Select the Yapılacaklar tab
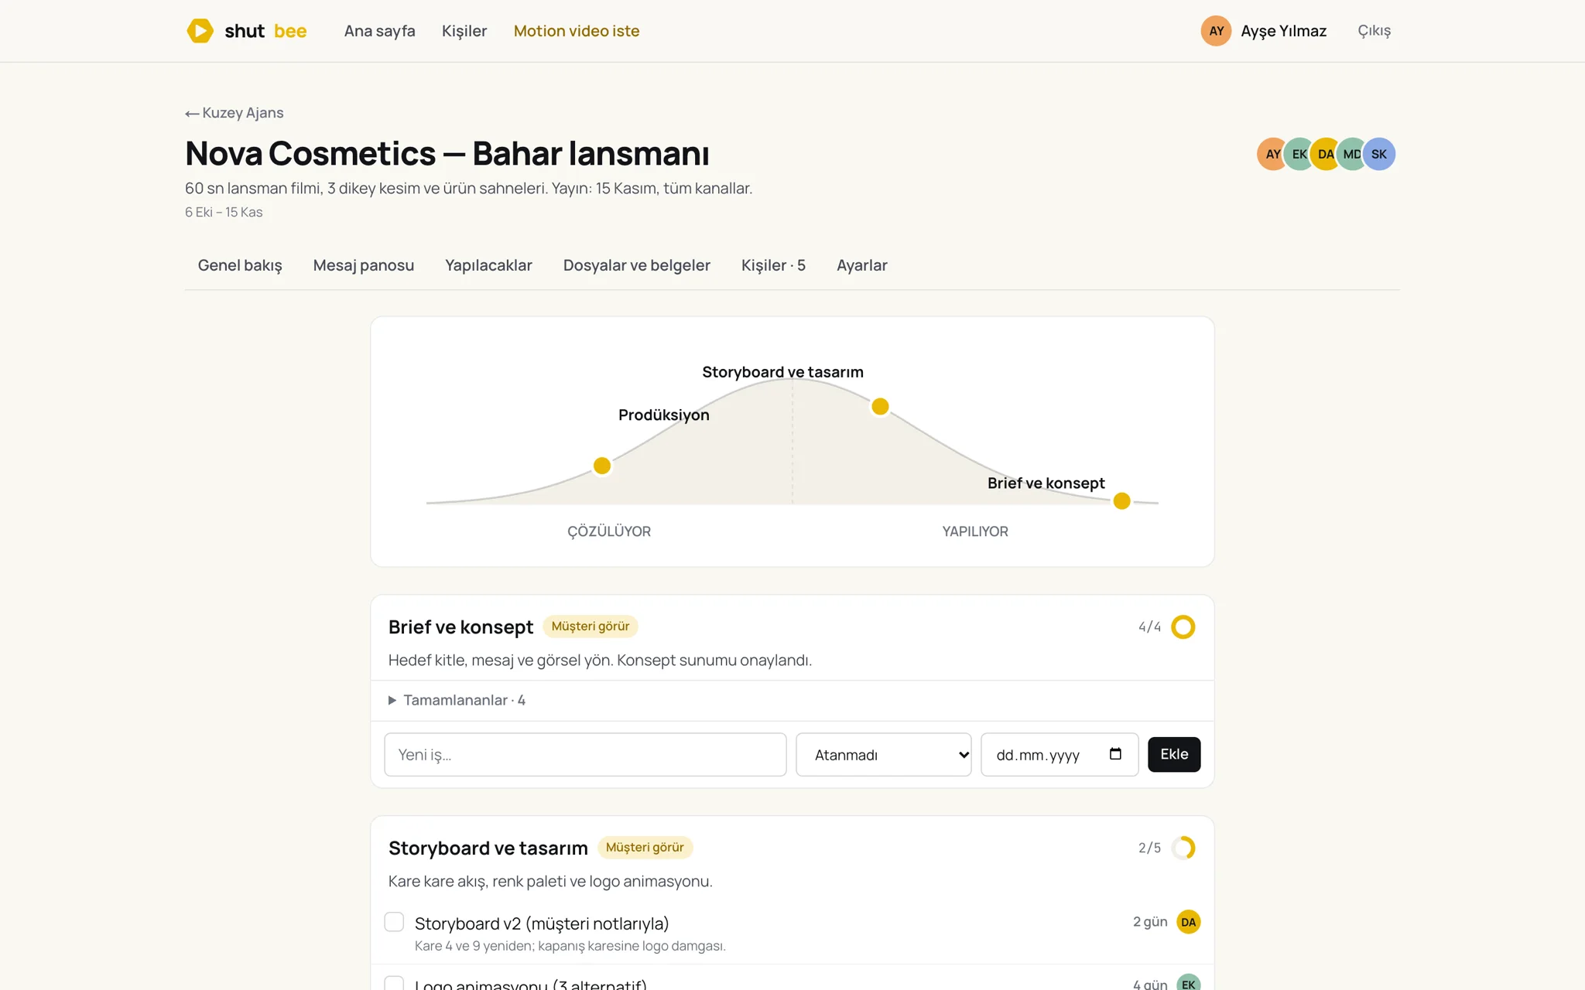The height and width of the screenshot is (990, 1585). click(x=488, y=265)
